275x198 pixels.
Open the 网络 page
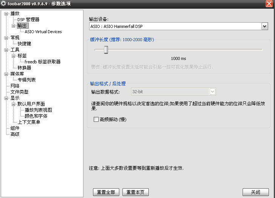[x=15, y=86]
